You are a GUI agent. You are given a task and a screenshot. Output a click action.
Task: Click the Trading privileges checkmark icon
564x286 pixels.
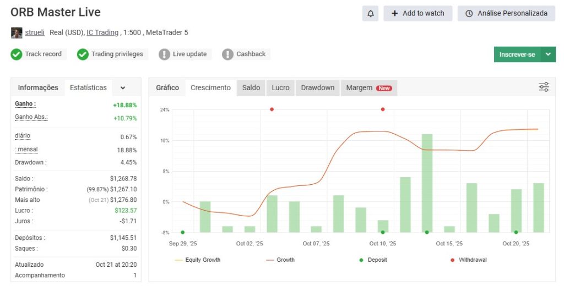pos(83,54)
